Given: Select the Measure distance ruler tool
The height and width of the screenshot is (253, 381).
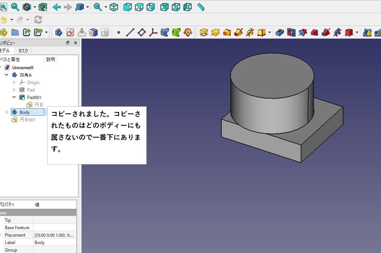Looking at the screenshot, I should tap(201, 7).
